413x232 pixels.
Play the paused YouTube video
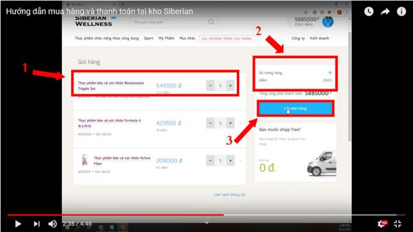click(x=18, y=224)
